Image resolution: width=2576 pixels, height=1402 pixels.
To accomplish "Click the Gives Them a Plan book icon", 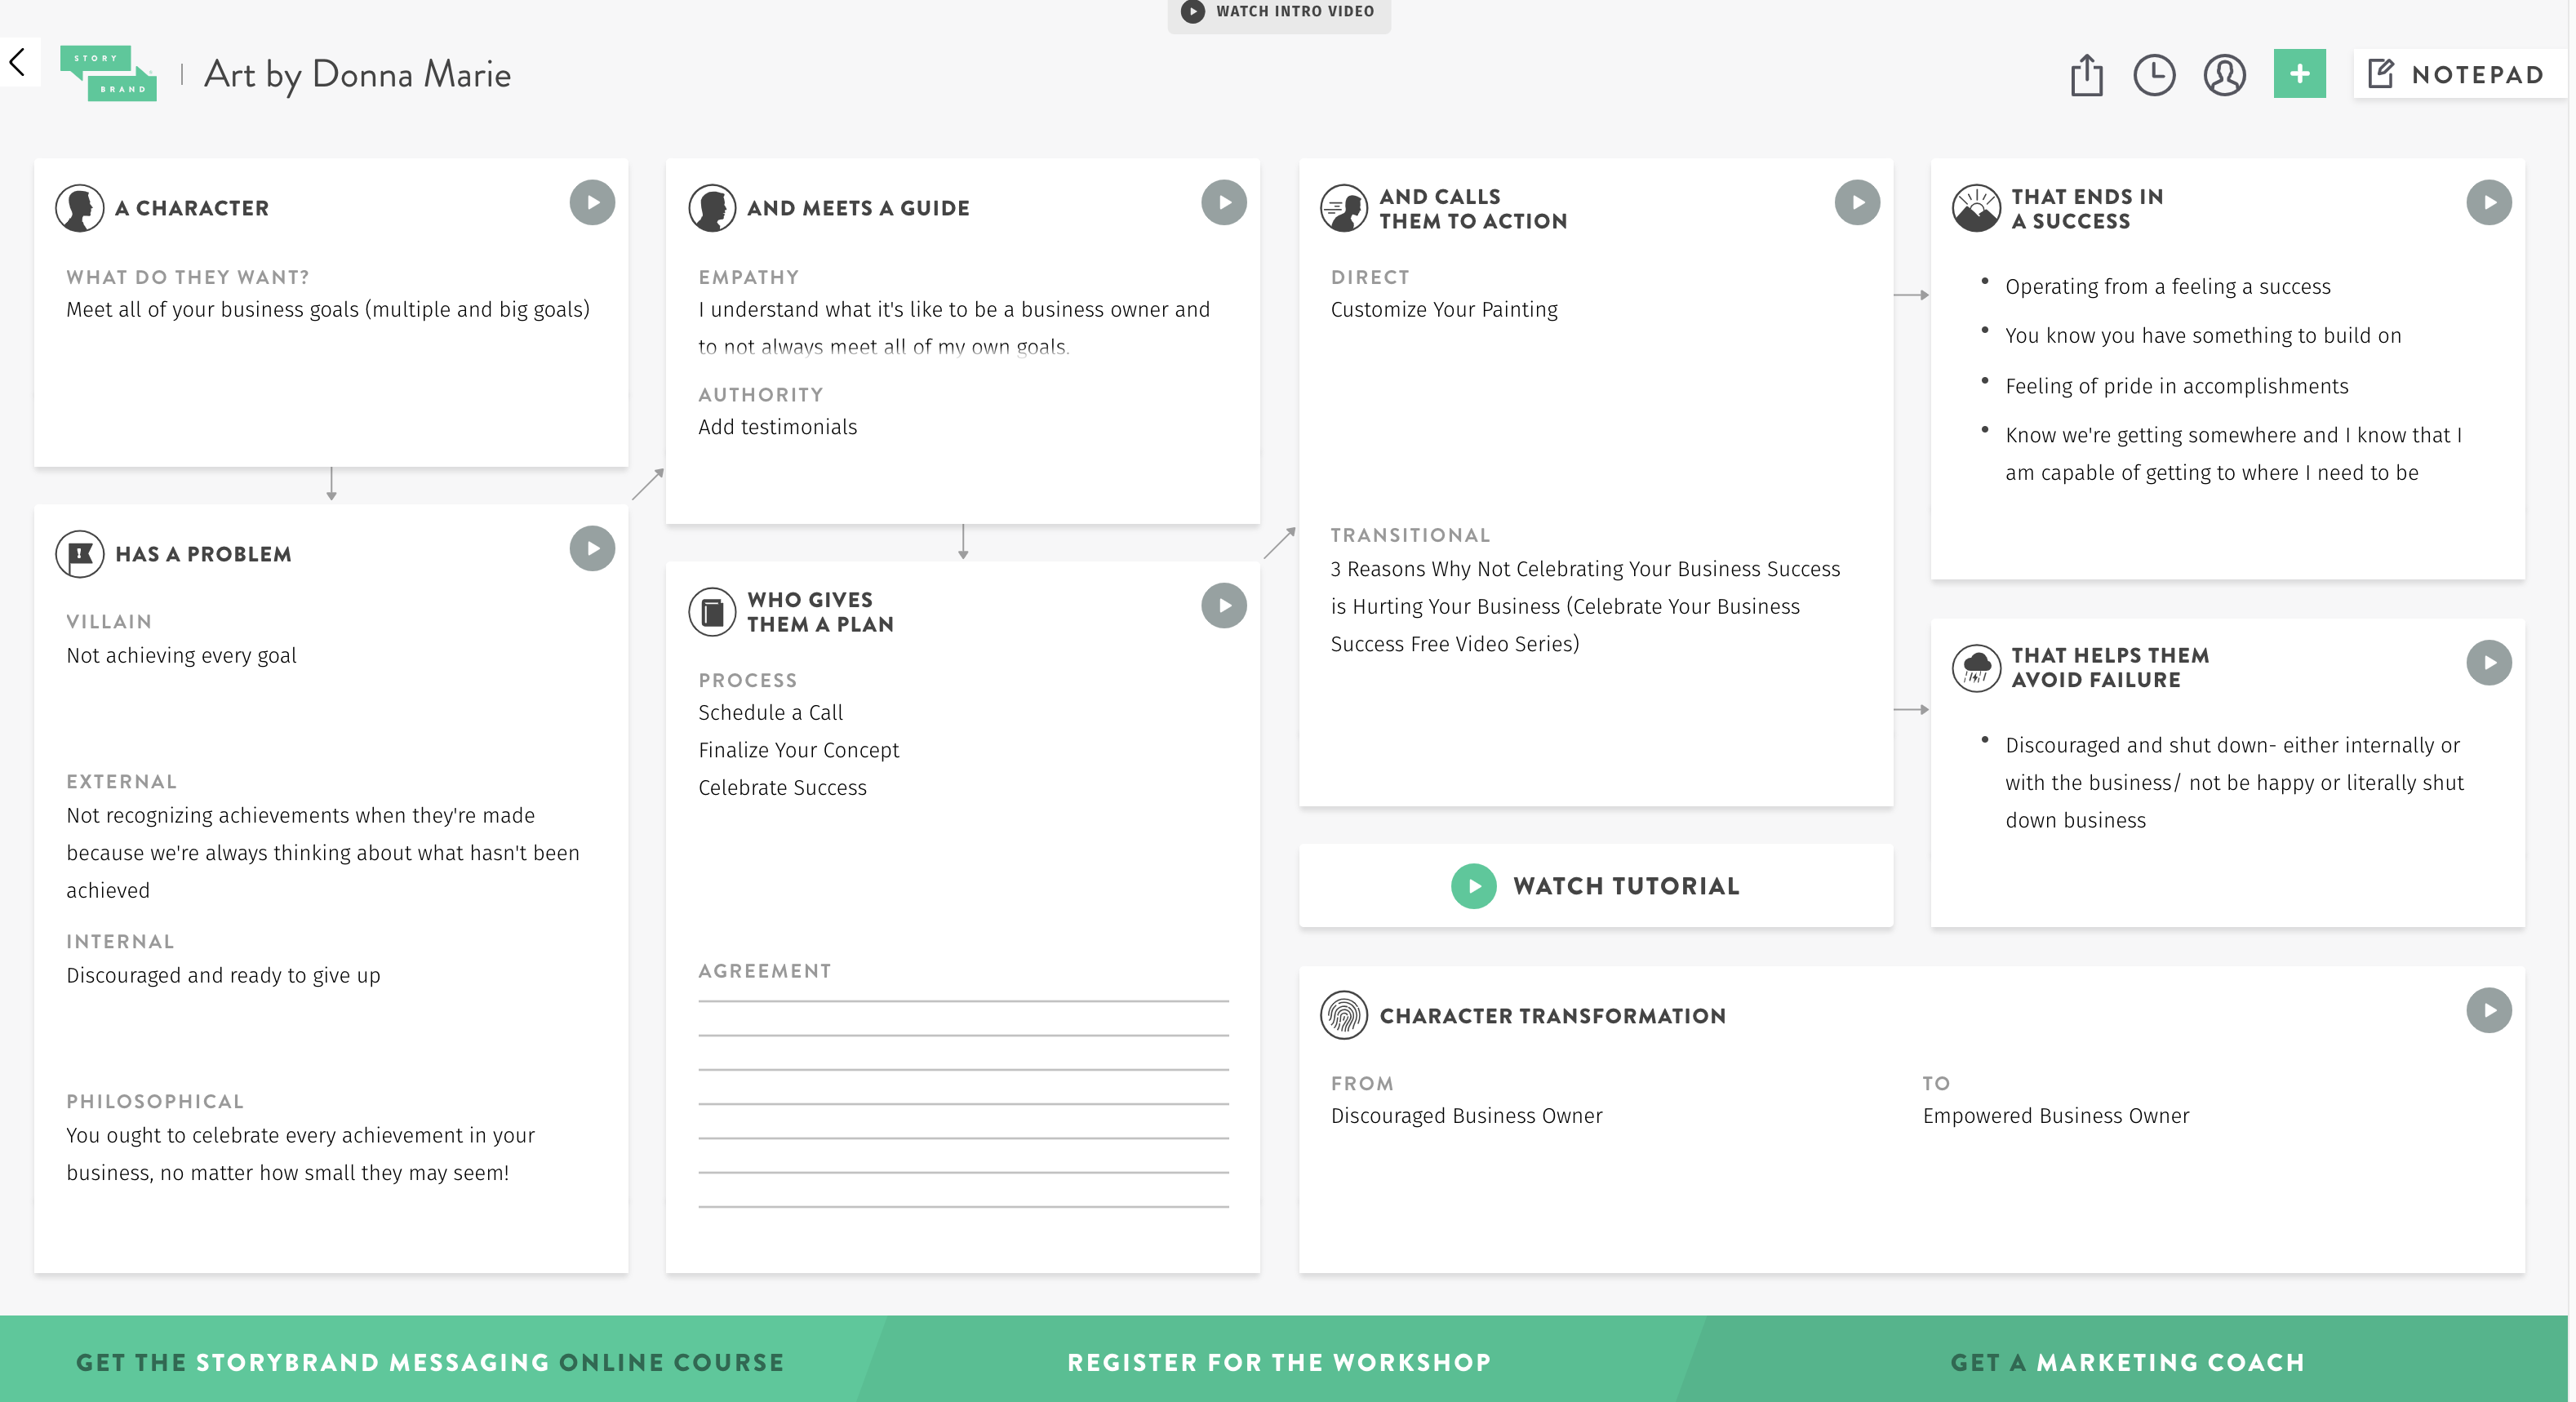I will 712,611.
